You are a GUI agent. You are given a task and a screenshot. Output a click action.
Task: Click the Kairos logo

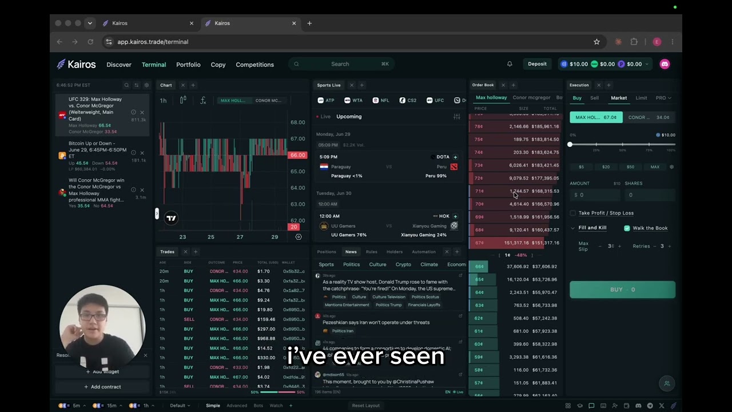(76, 64)
